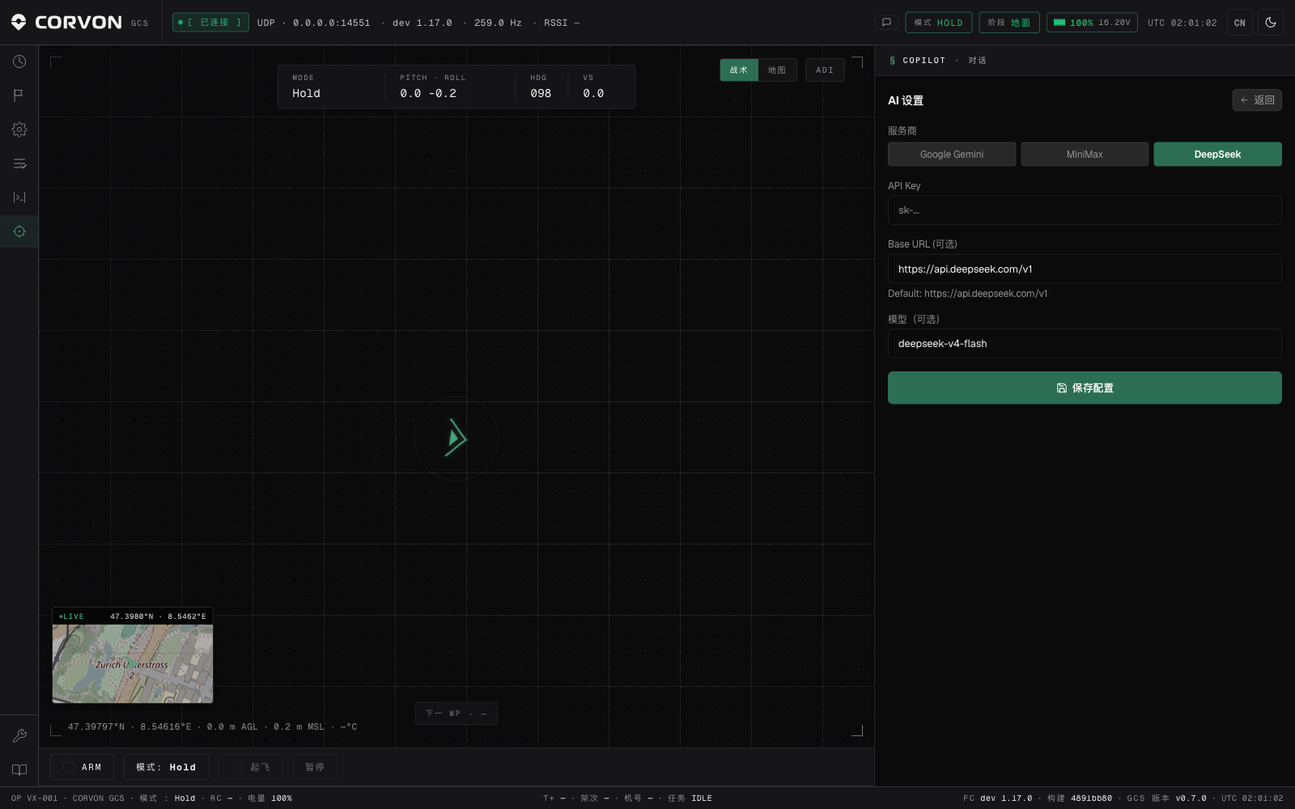Click the 259.0 Hz rate text
The height and width of the screenshot is (809, 1295).
coord(498,23)
